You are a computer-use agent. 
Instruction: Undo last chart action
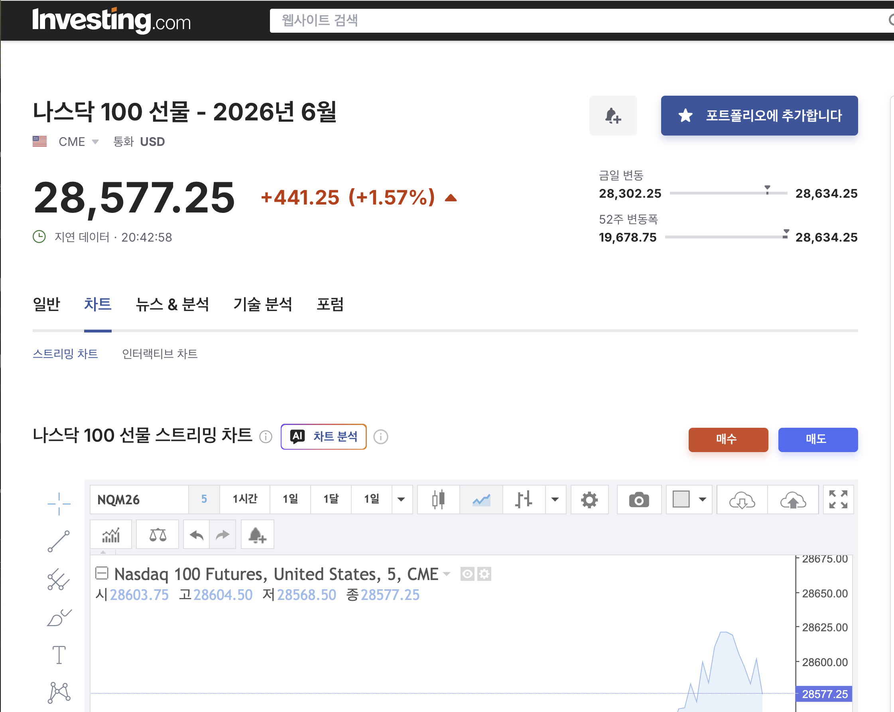pyautogui.click(x=197, y=535)
